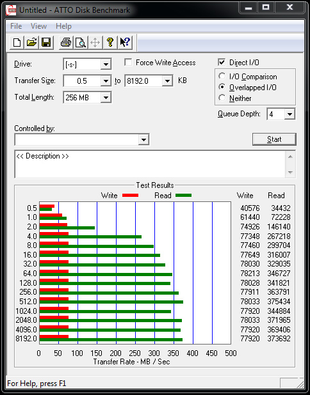Viewport: 310px width, 395px height.
Task: Click the read value 146140
Action: (279, 226)
